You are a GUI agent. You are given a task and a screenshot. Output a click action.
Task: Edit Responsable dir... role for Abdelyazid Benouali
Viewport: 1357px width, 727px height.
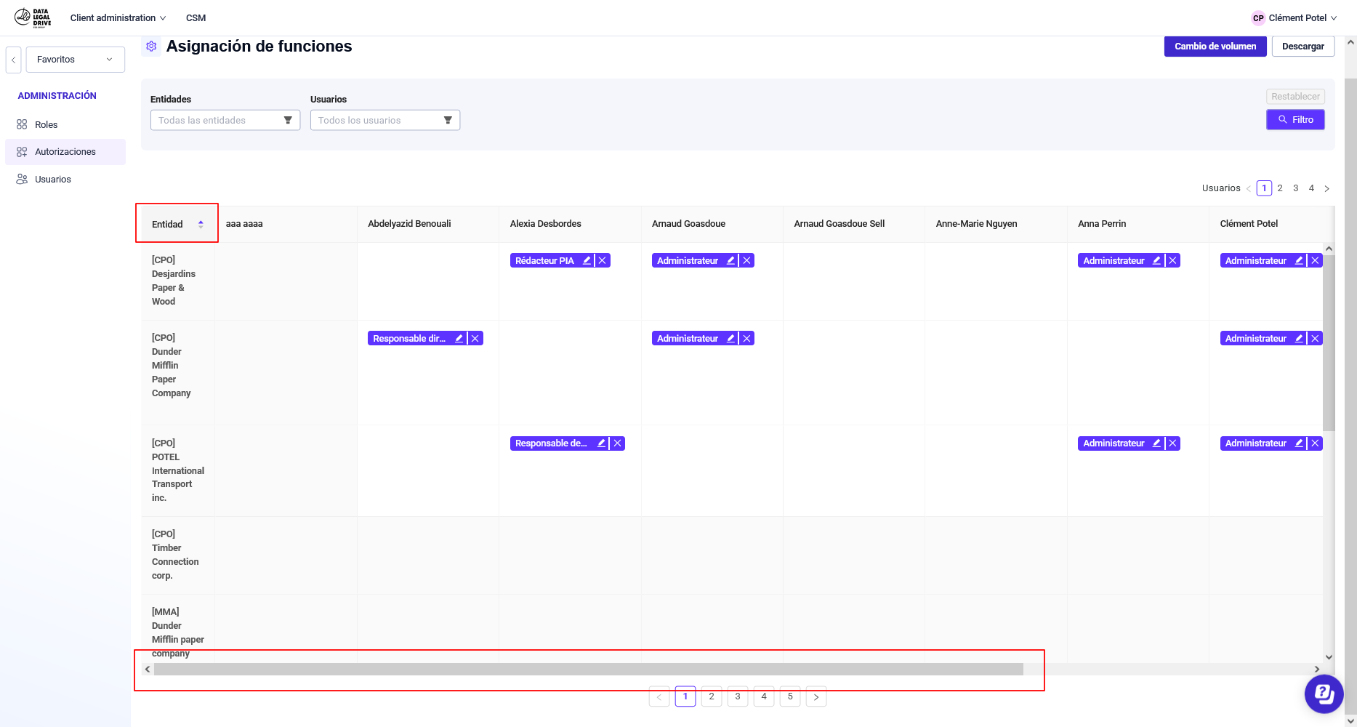[459, 338]
